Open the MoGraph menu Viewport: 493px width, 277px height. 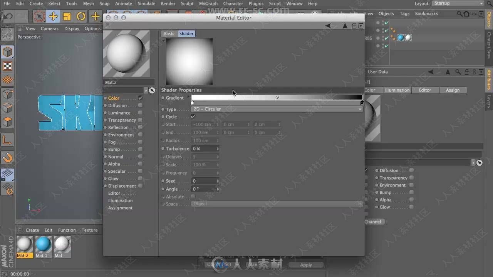click(x=208, y=3)
